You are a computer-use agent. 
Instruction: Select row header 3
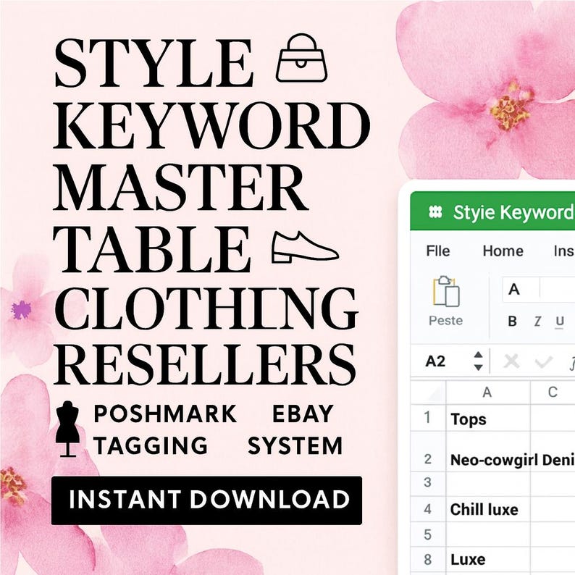coord(427,482)
